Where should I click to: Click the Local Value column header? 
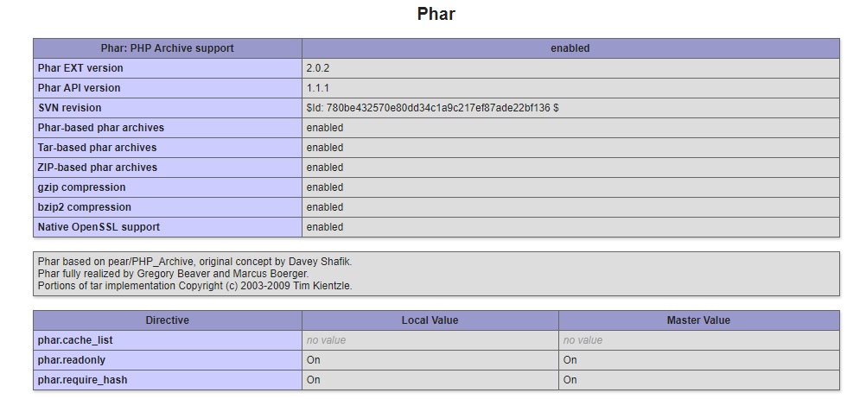(x=430, y=320)
